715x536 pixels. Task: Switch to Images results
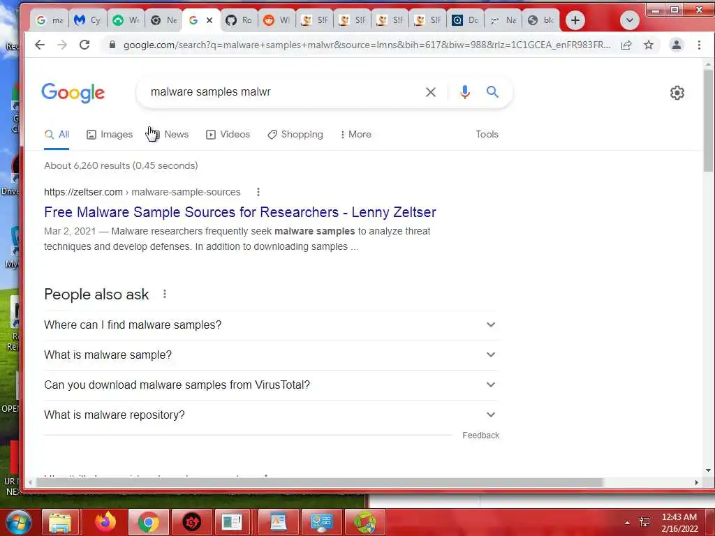110,135
